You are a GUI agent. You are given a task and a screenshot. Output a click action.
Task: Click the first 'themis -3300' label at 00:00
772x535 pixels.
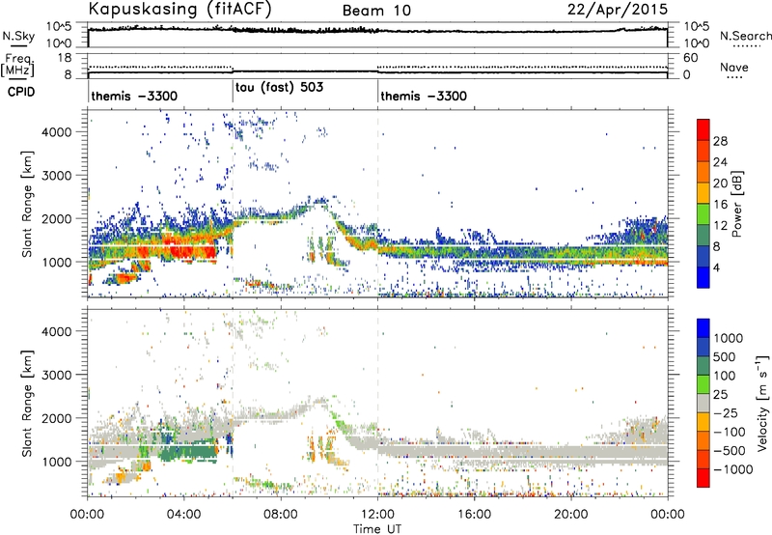click(134, 96)
